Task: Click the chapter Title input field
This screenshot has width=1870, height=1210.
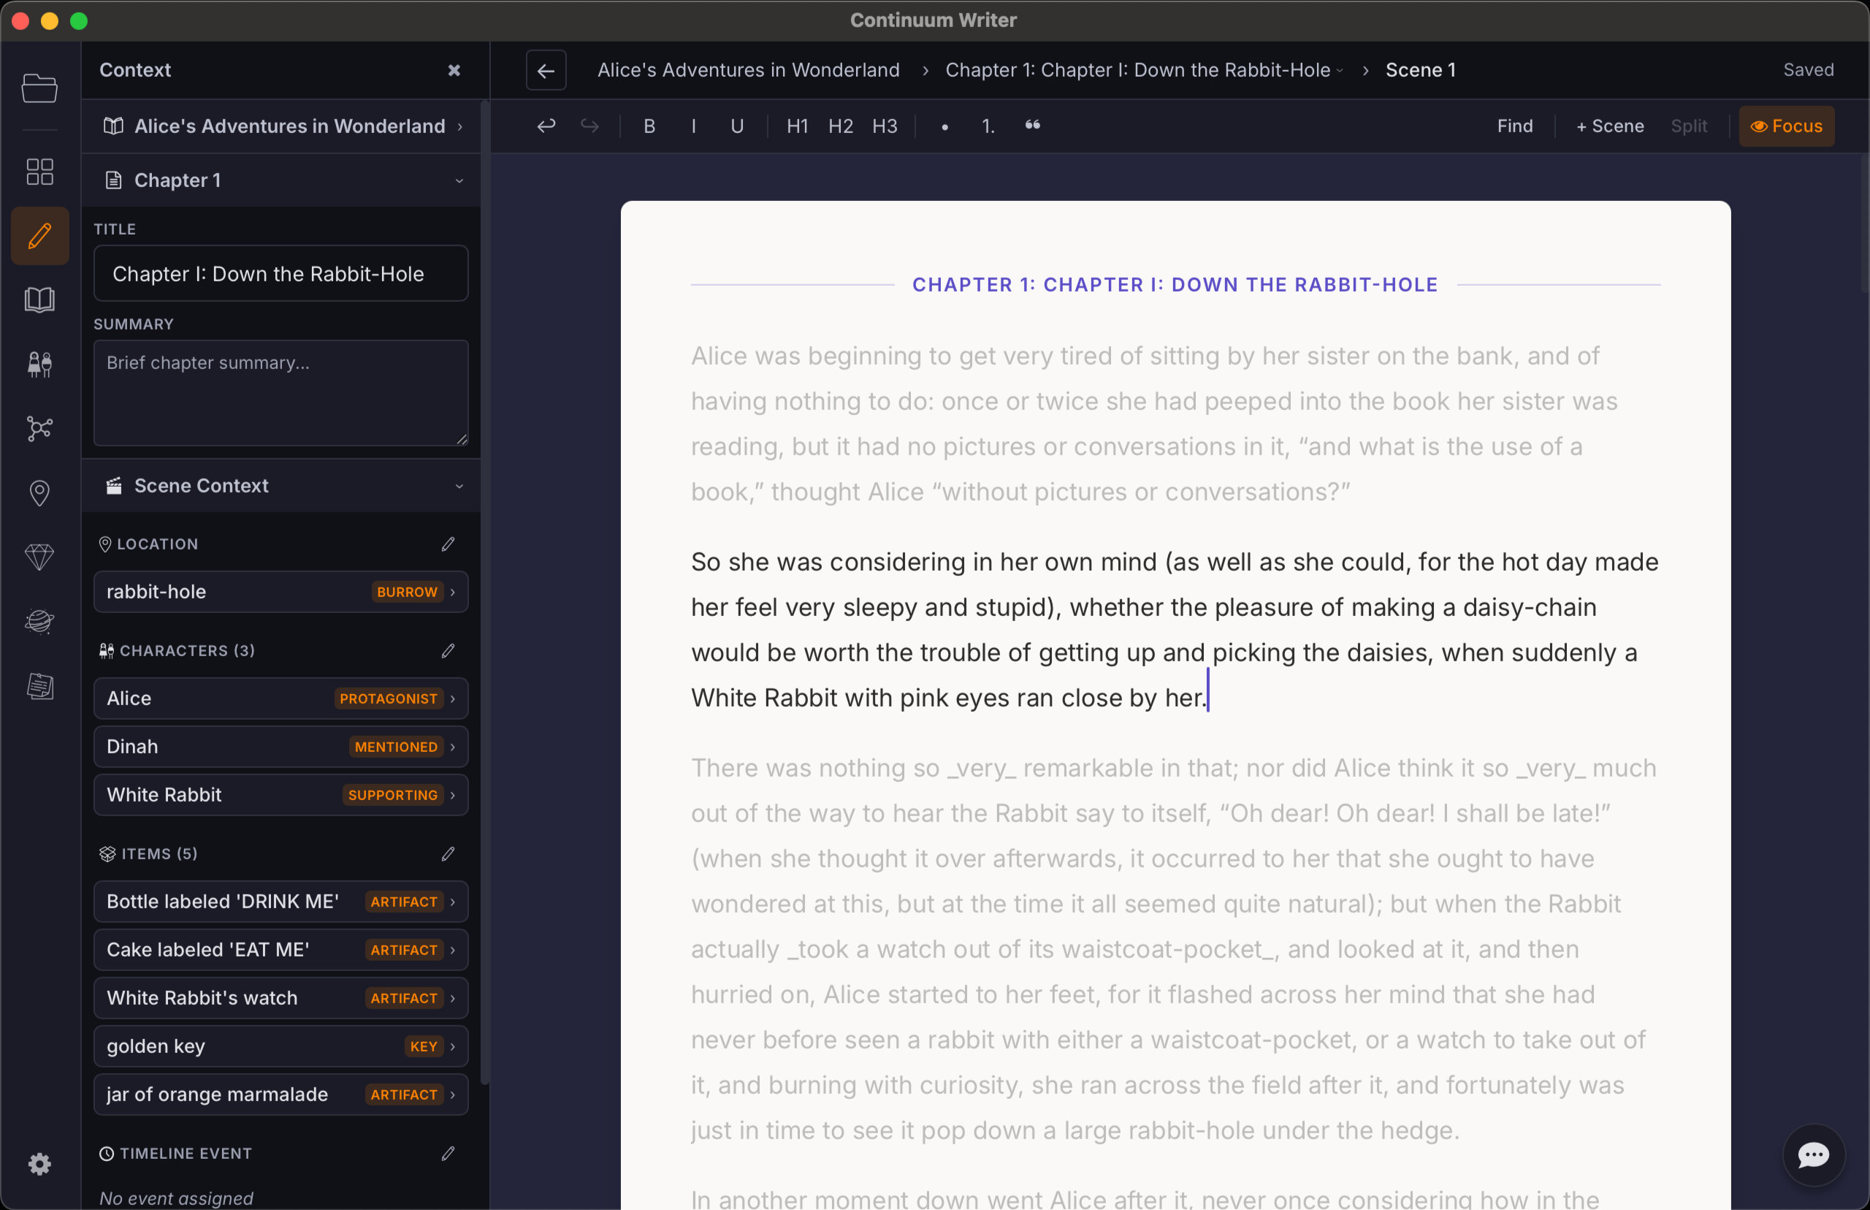Action: coord(281,273)
